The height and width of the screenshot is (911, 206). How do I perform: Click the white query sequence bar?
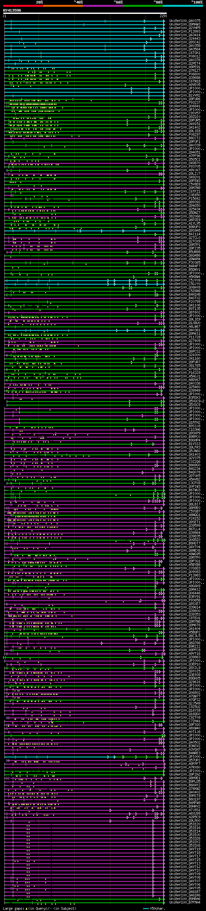point(85,14)
